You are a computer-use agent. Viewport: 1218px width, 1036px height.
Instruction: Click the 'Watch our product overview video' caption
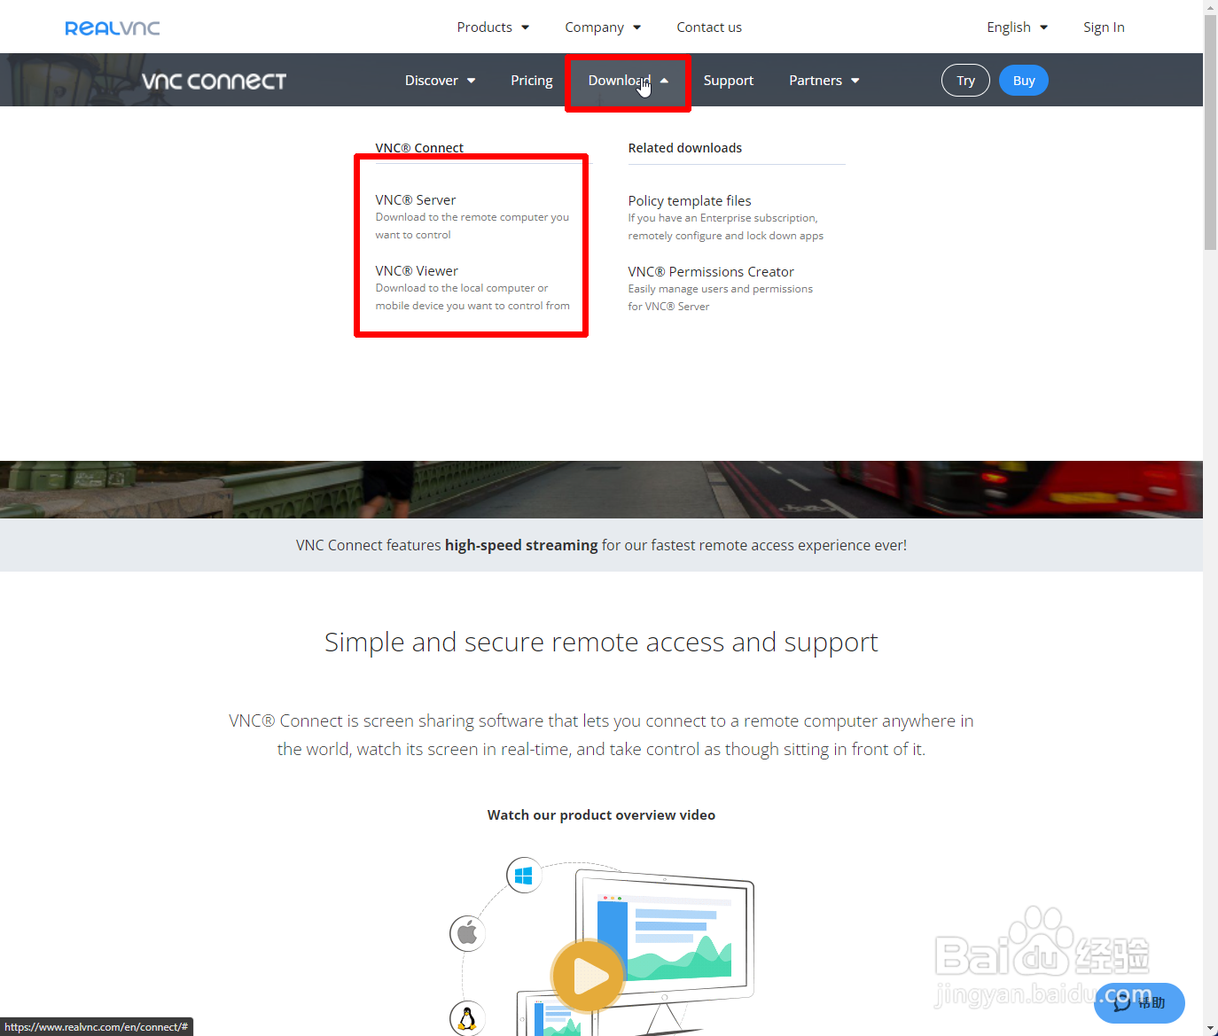(601, 815)
